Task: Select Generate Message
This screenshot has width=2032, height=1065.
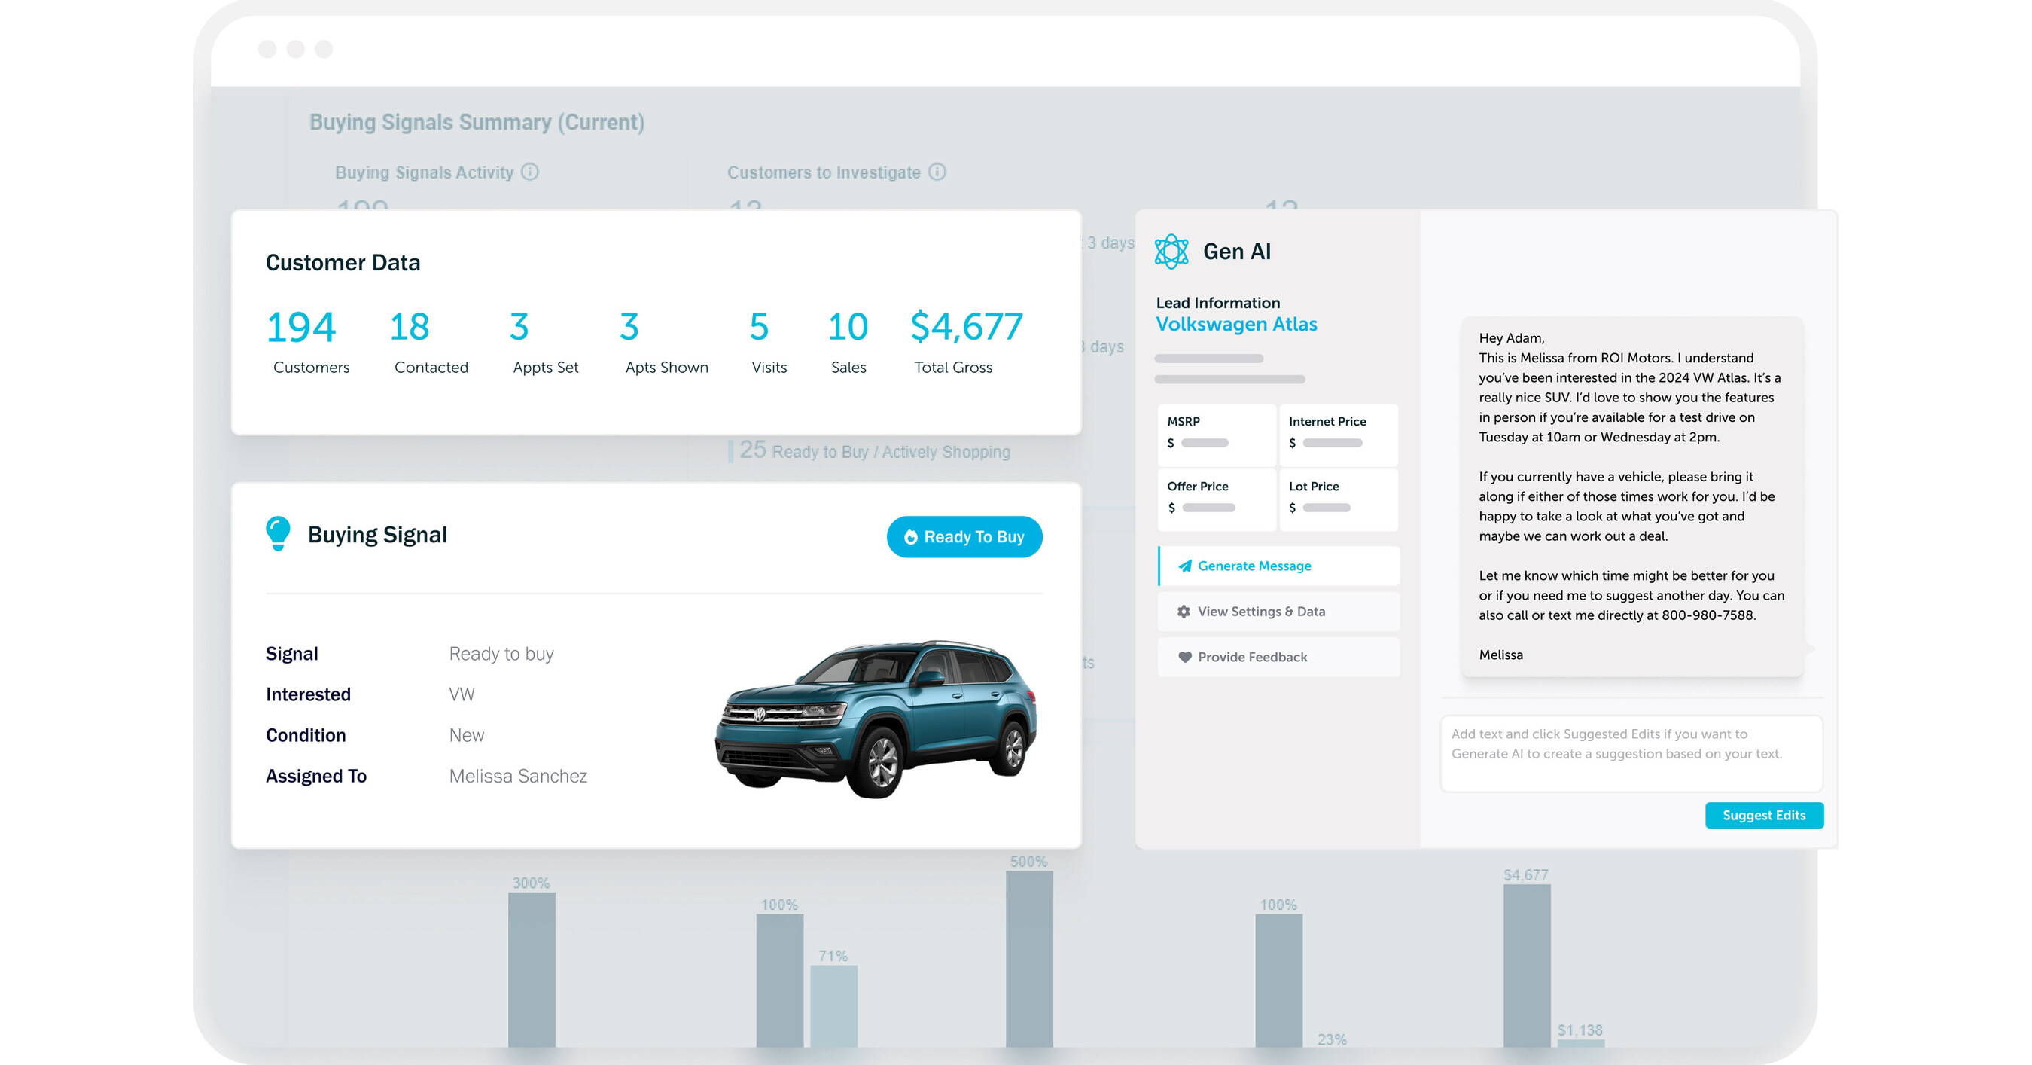Action: (x=1254, y=566)
